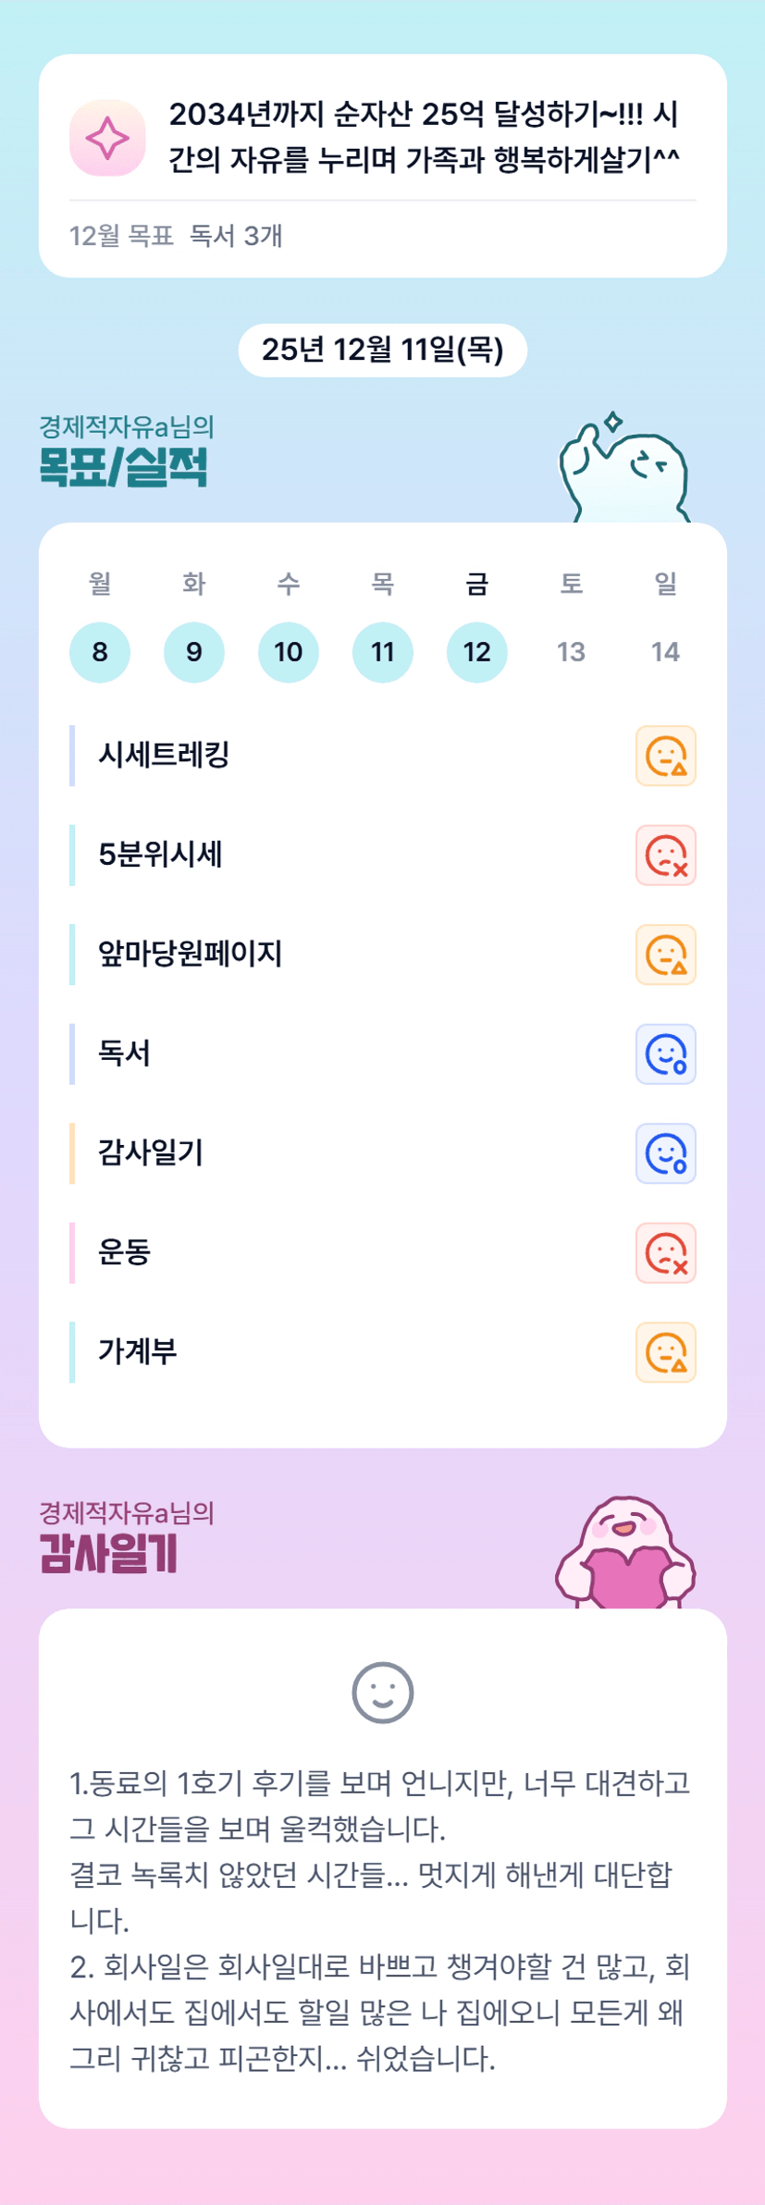Select Friday 12 date circle
Viewport: 765px width, 2205px height.
pyautogui.click(x=477, y=652)
